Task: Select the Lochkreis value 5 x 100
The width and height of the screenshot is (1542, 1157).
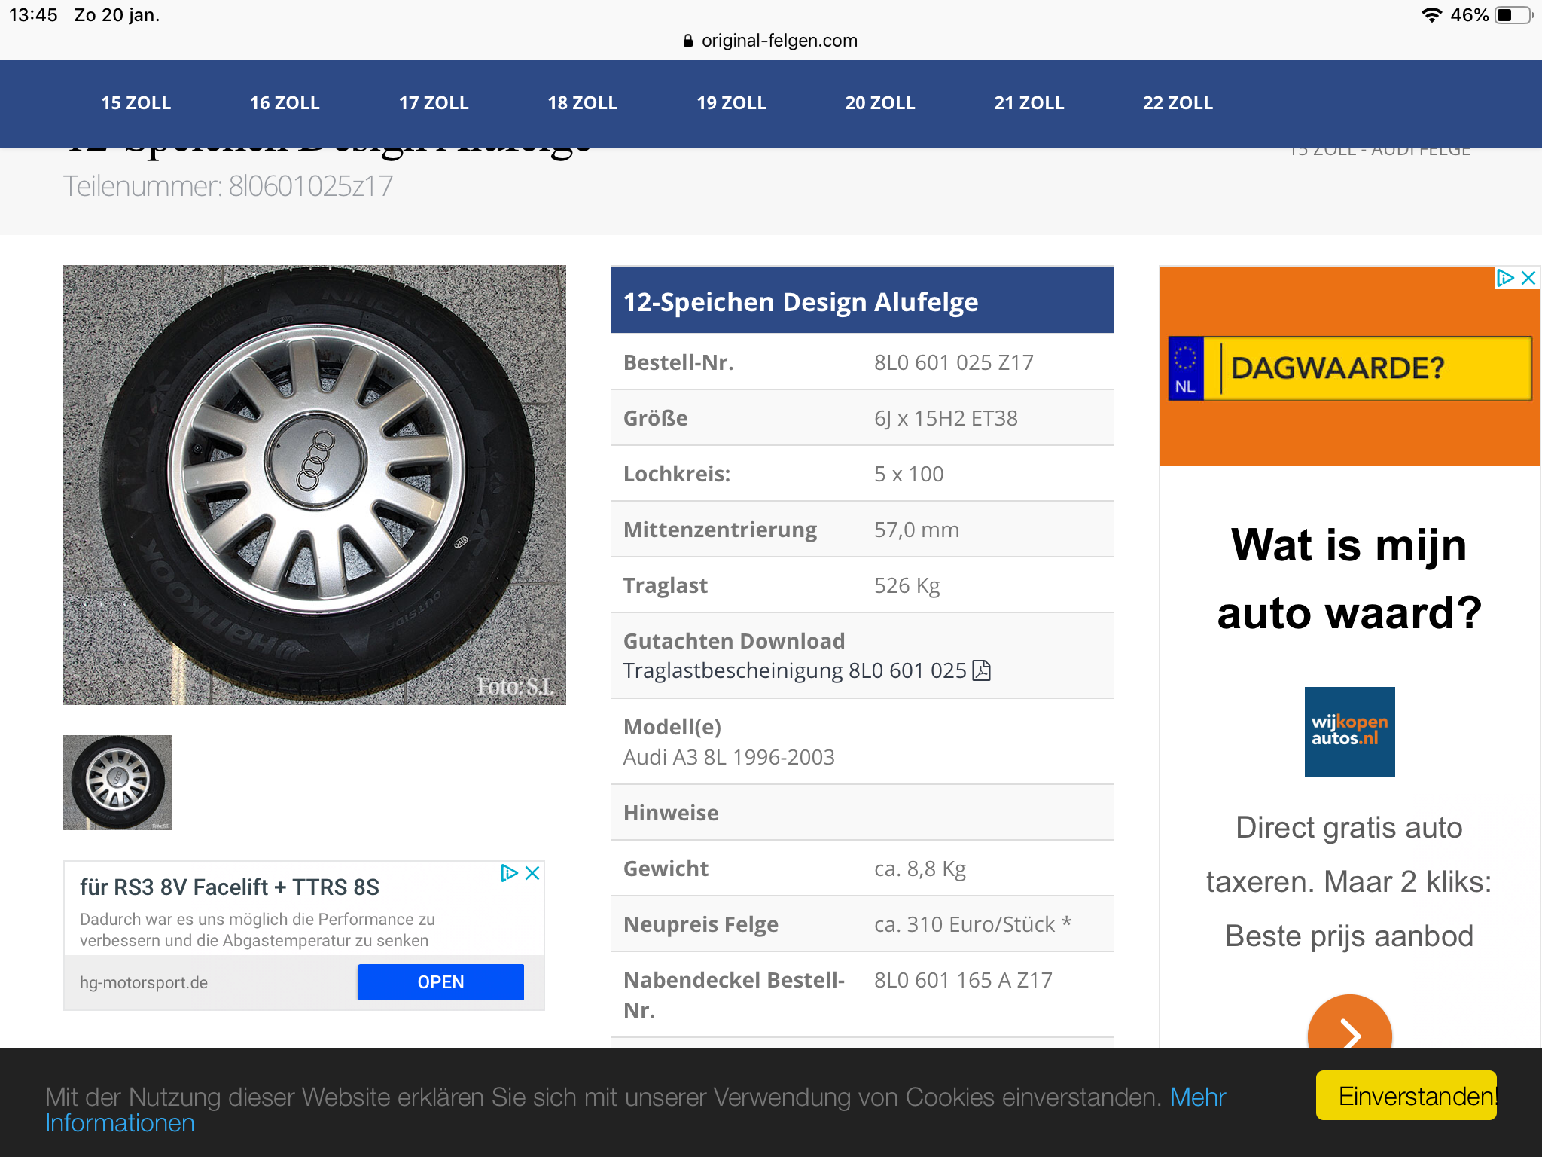Action: click(909, 474)
